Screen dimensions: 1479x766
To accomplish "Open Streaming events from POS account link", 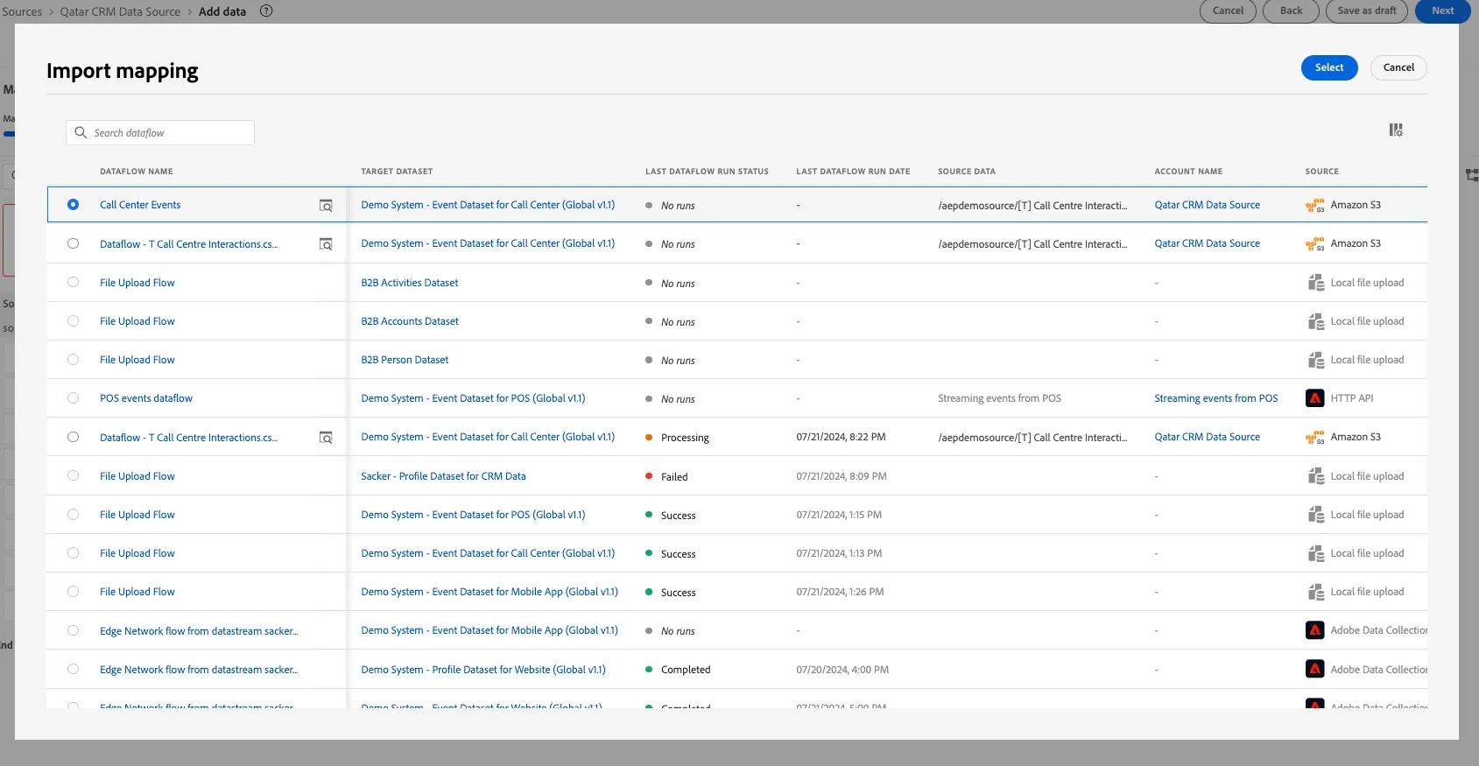I will pyautogui.click(x=1215, y=398).
